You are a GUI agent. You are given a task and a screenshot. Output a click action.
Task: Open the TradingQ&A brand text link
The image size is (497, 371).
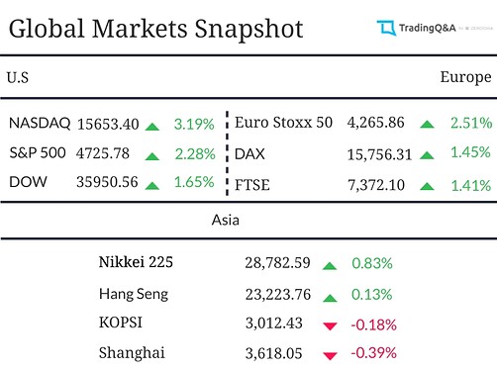point(428,28)
